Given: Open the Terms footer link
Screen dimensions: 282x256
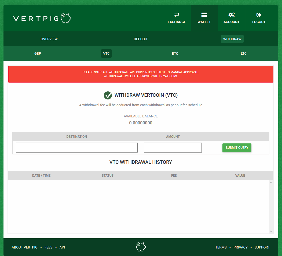Looking at the screenshot, I should click(x=221, y=247).
